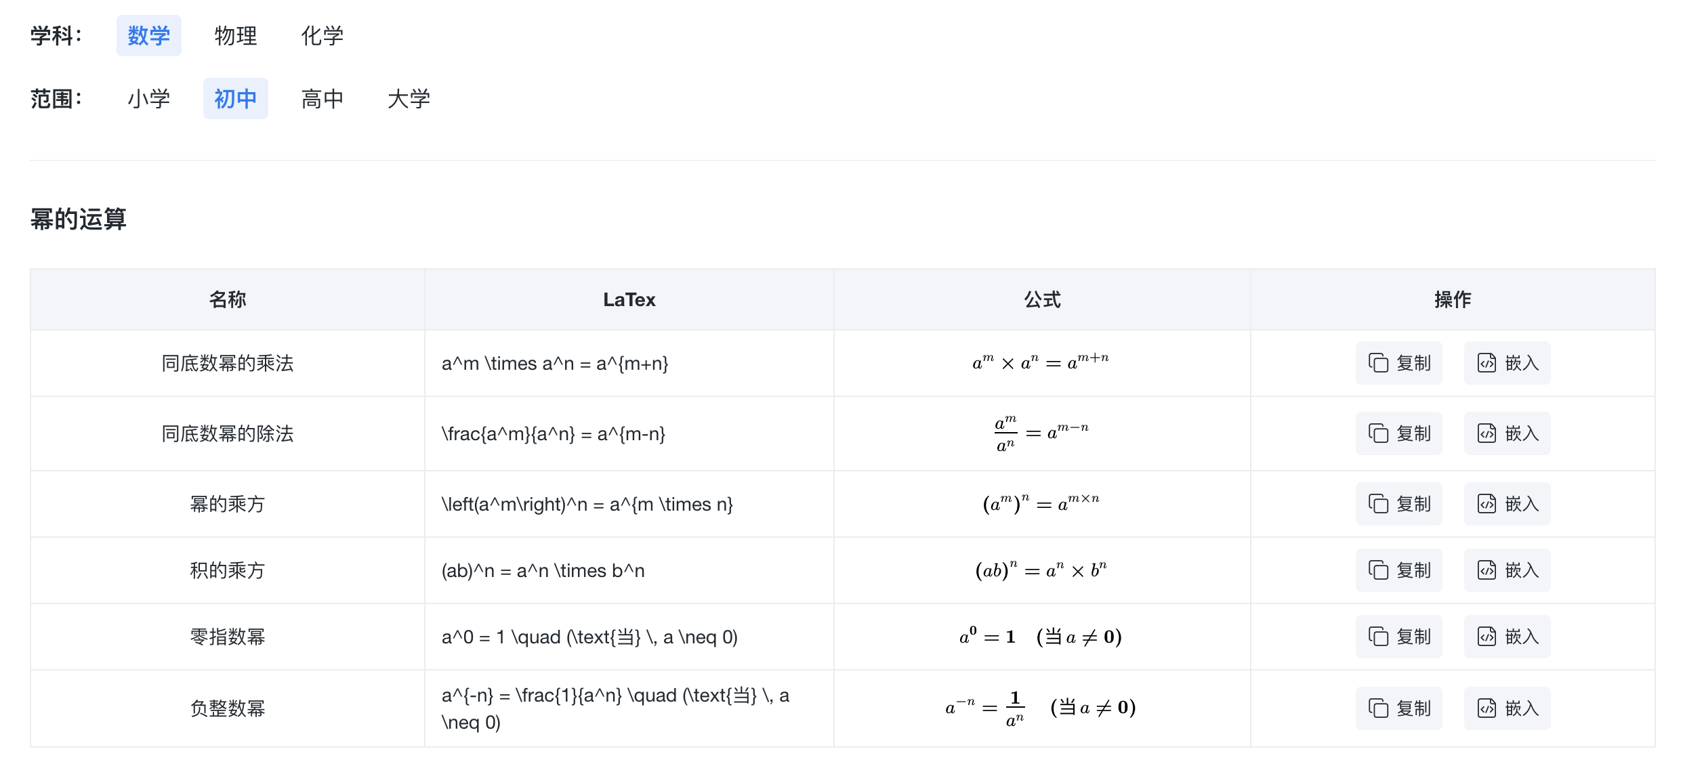Choose the 大学 range option
Image resolution: width=1683 pixels, height=768 pixels.
click(409, 99)
